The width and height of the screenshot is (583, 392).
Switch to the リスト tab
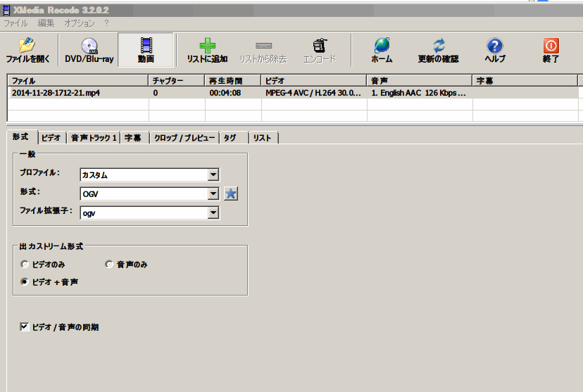click(x=263, y=138)
